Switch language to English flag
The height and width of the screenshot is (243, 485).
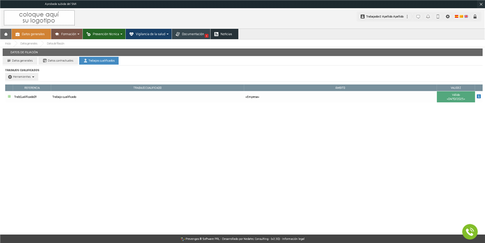coord(466,16)
